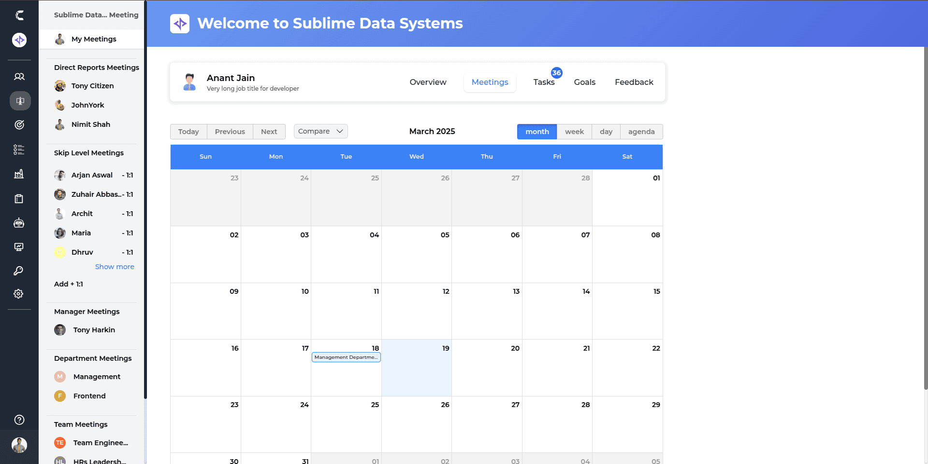Click date 01 in the Saturday column
This screenshot has width=928, height=464.
(x=656, y=178)
